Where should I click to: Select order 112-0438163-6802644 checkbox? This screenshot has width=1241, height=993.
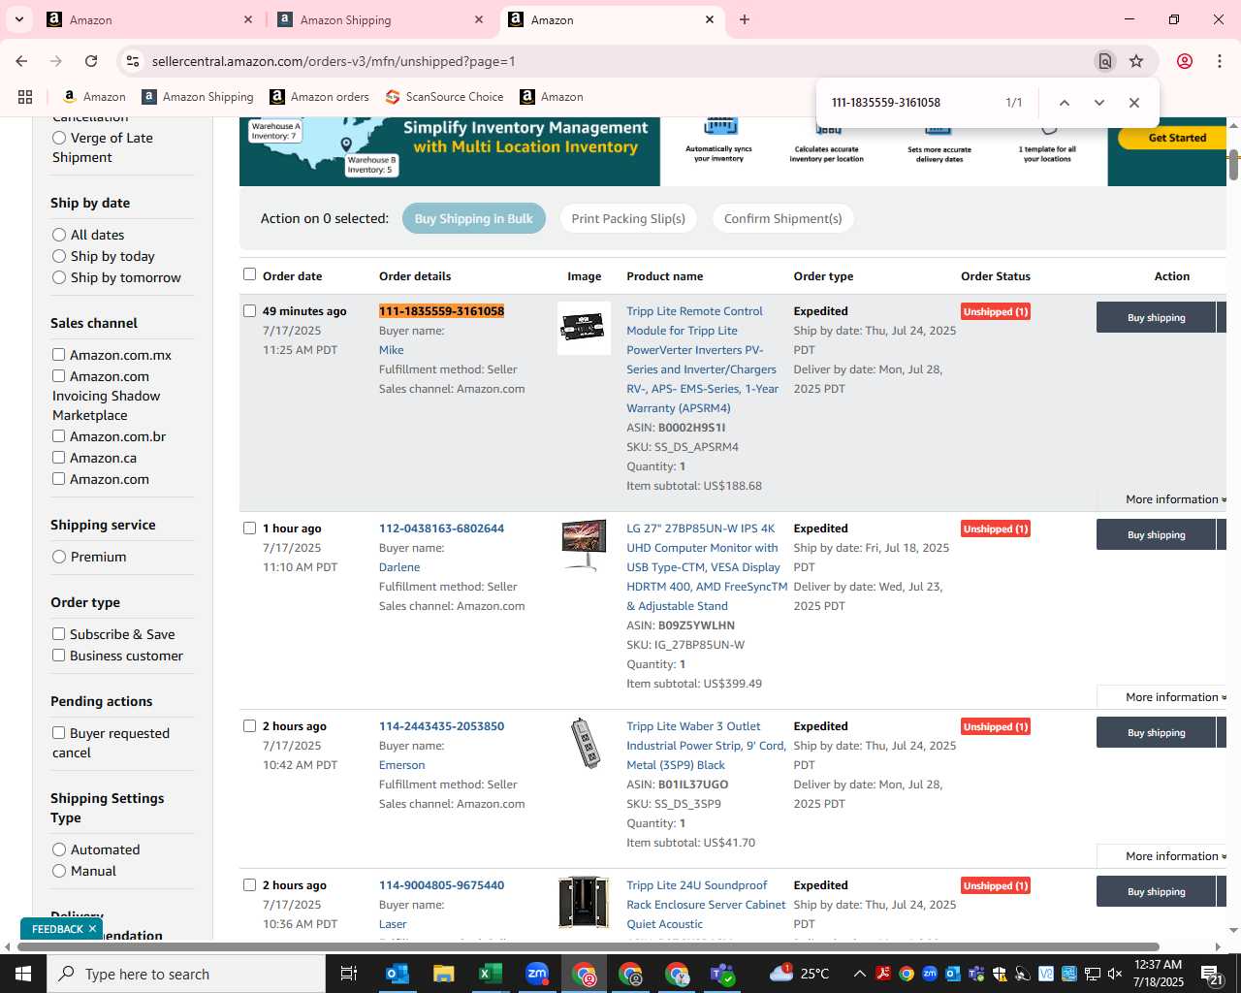click(249, 529)
